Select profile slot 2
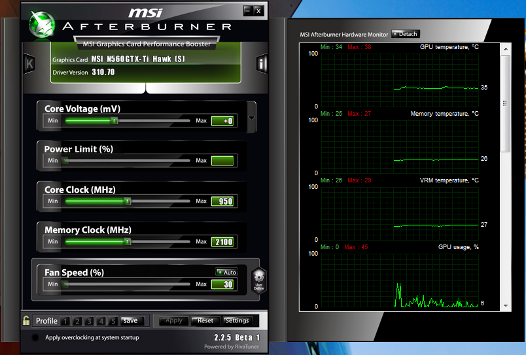 (77, 321)
